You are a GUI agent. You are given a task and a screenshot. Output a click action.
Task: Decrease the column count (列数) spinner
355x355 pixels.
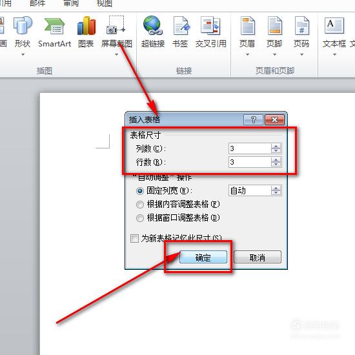coord(276,151)
